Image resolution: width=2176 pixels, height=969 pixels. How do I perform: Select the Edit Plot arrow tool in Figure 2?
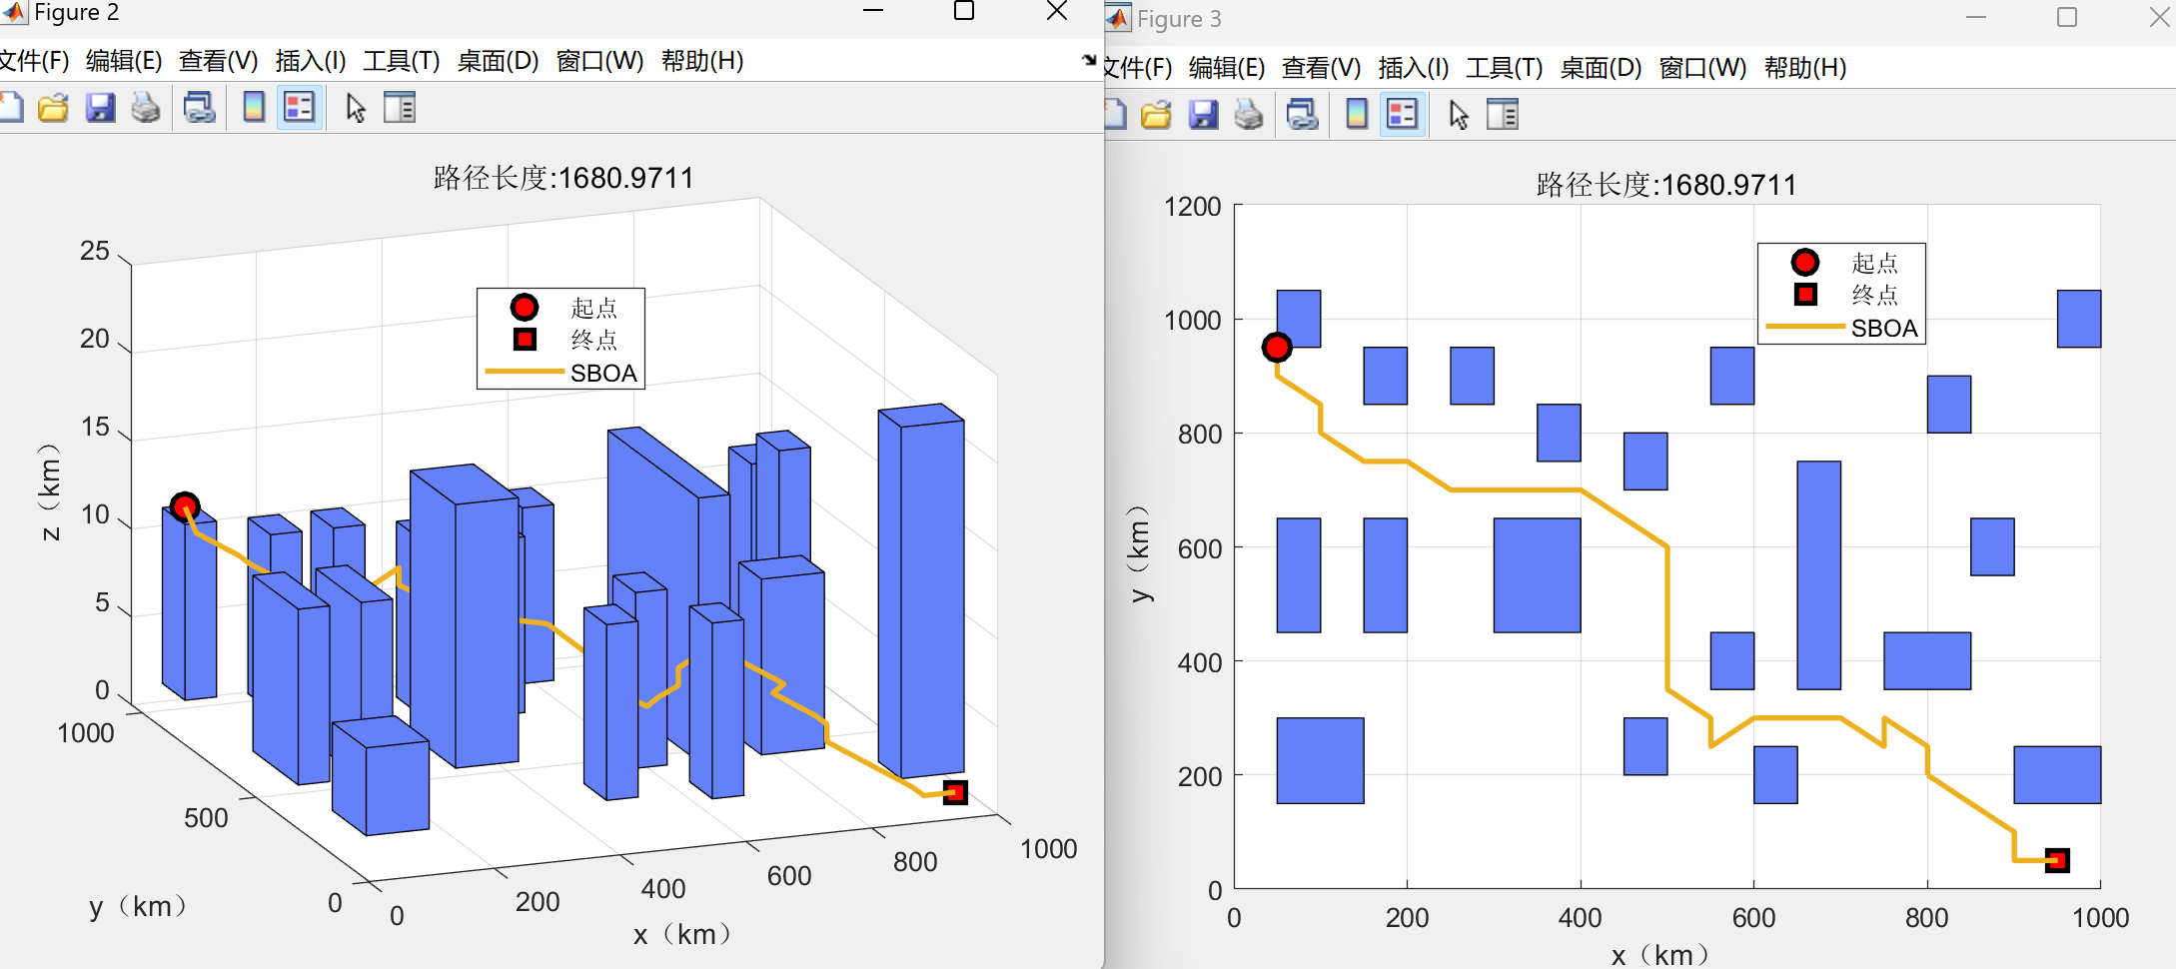(355, 107)
